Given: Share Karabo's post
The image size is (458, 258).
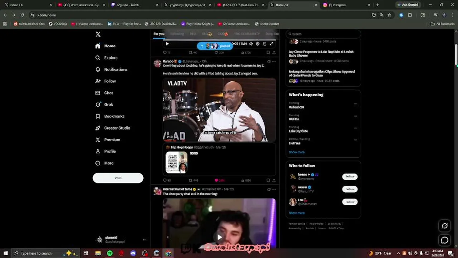Looking at the screenshot, I should point(274,180).
